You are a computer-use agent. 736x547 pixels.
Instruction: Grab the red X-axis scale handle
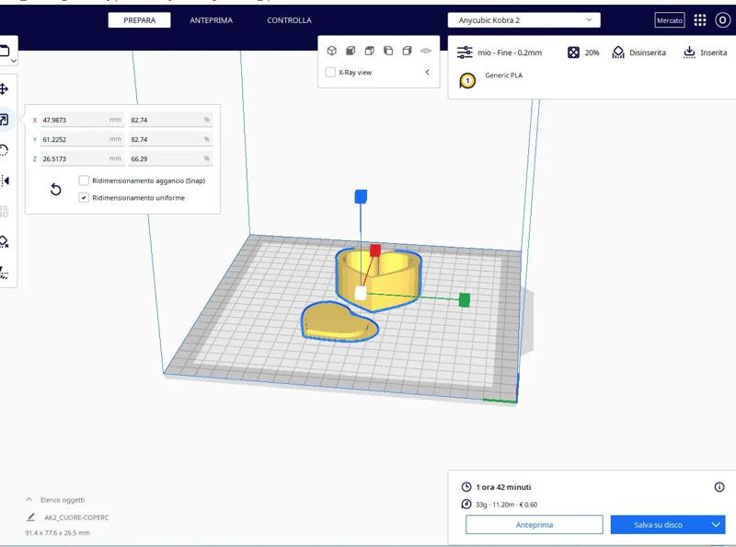375,250
